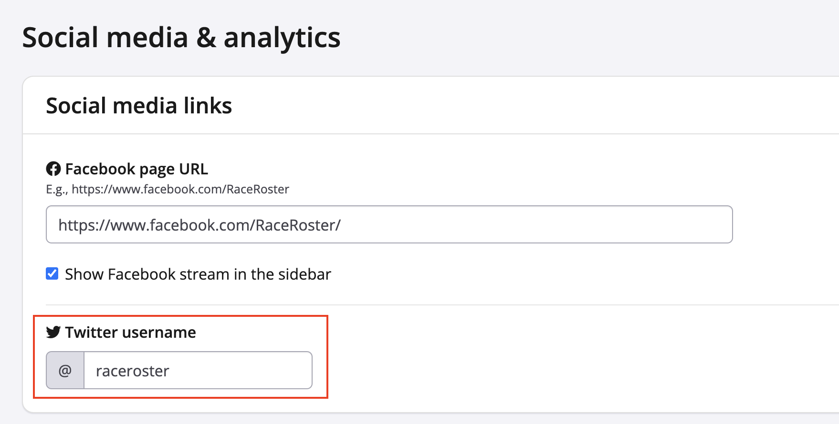This screenshot has height=424, width=839.
Task: Click the @ prefix symbol
Action: (65, 371)
